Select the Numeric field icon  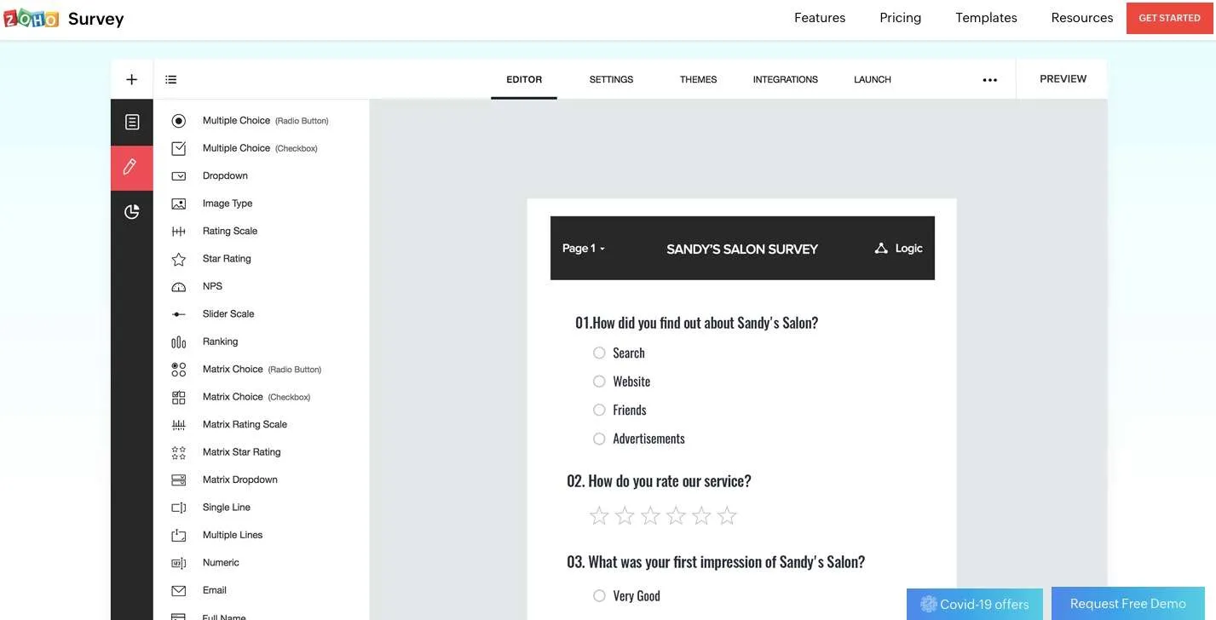[179, 563]
